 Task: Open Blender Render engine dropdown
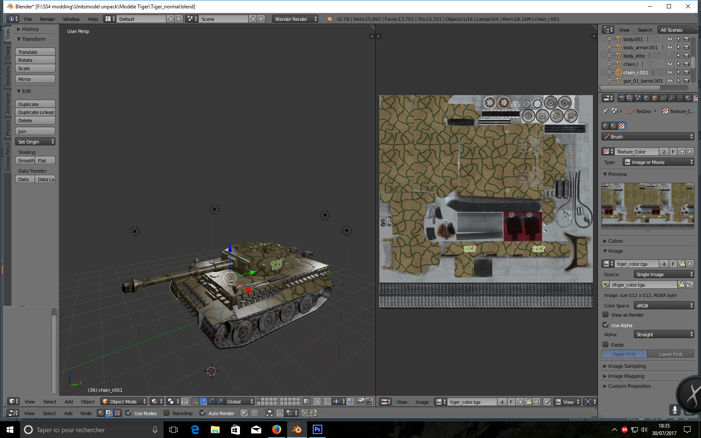(295, 19)
